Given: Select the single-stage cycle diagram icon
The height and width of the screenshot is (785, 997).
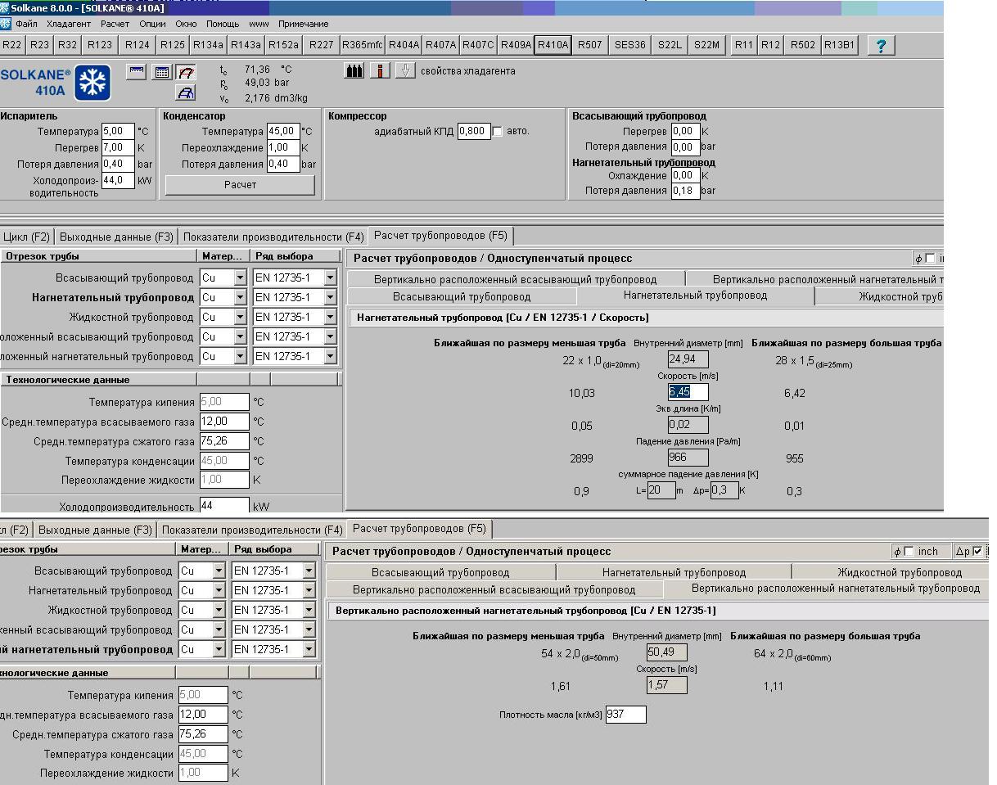Looking at the screenshot, I should 186,73.
